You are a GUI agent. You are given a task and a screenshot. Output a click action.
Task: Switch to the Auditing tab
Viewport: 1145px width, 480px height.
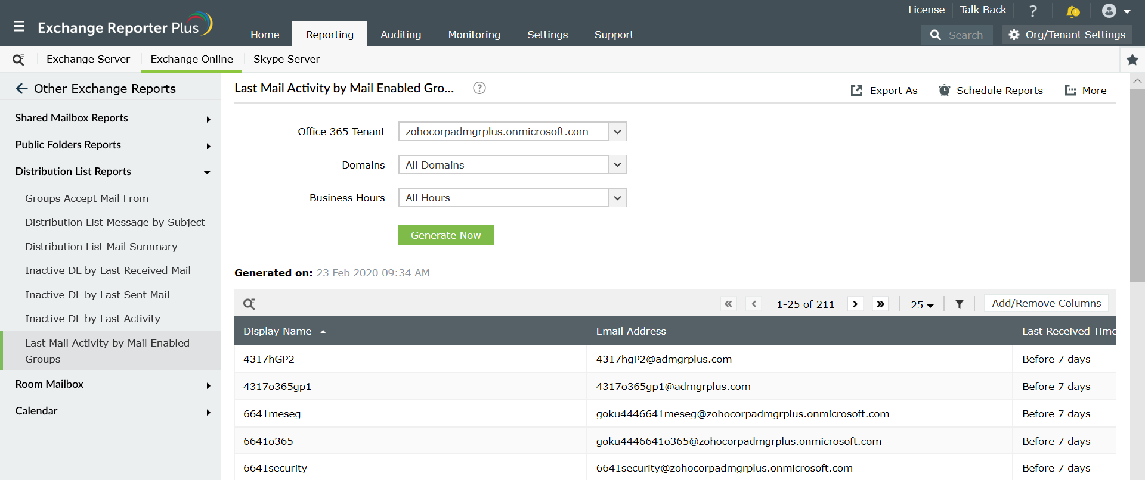click(401, 35)
